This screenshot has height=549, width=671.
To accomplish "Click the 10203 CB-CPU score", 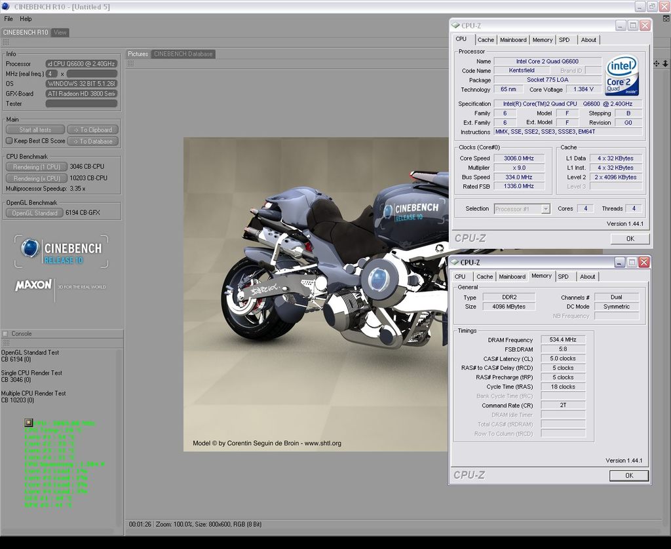I will point(88,178).
